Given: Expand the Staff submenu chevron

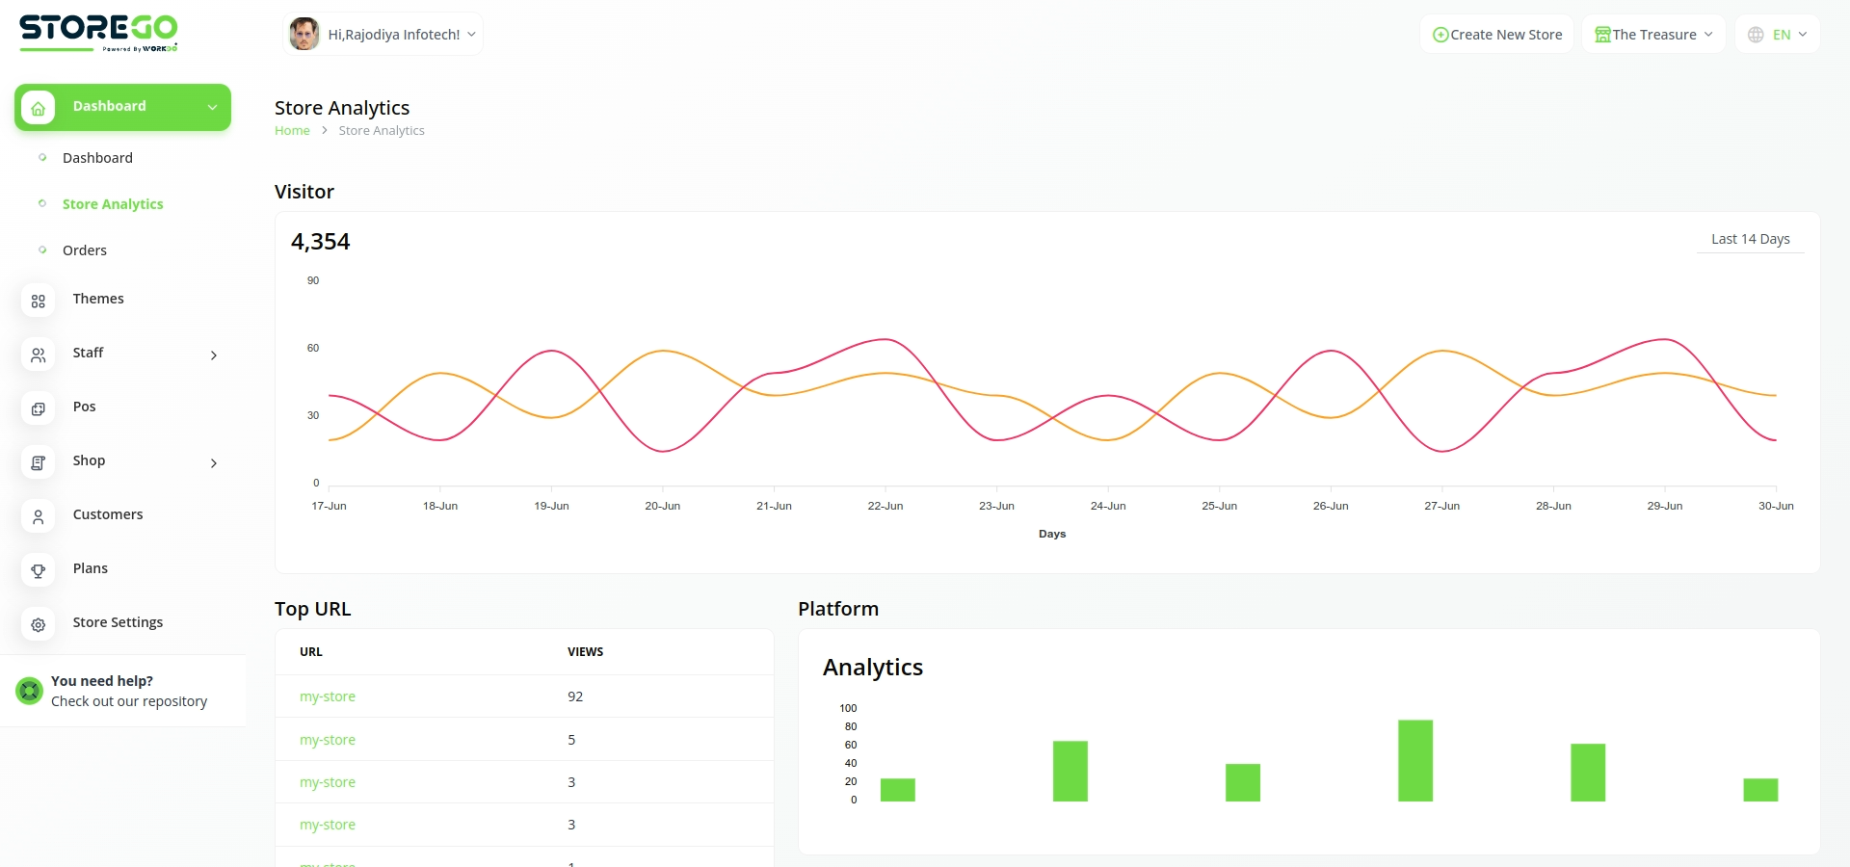Looking at the screenshot, I should (x=214, y=355).
